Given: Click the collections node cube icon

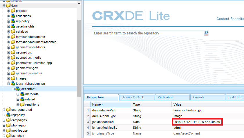Looking at the screenshot, I should tap(13, 16).
